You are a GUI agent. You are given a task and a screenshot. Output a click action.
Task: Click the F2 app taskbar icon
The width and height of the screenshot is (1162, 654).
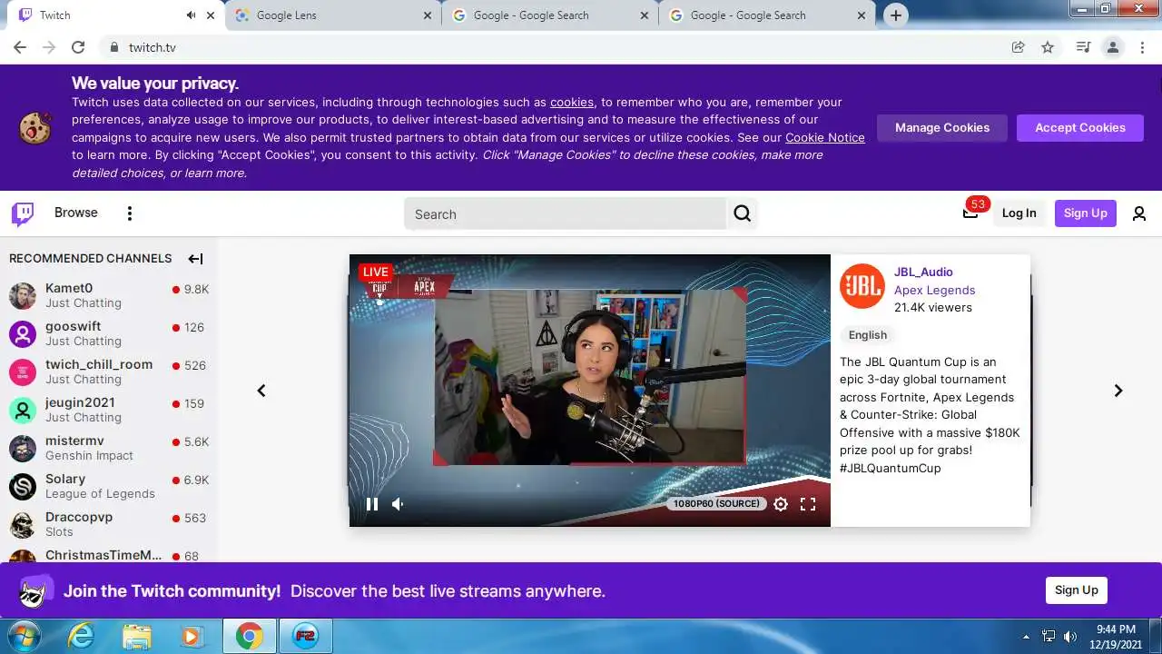(x=305, y=637)
